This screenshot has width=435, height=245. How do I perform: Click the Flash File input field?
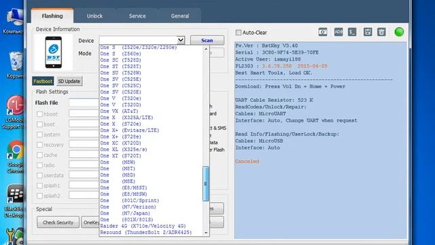(84, 103)
